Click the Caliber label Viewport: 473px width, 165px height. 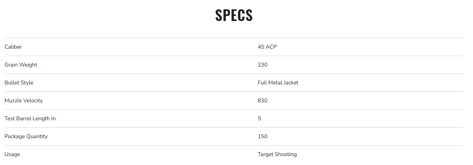pos(13,47)
